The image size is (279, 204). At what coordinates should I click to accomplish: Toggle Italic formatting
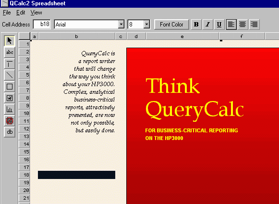pyautogui.click(x=207, y=25)
